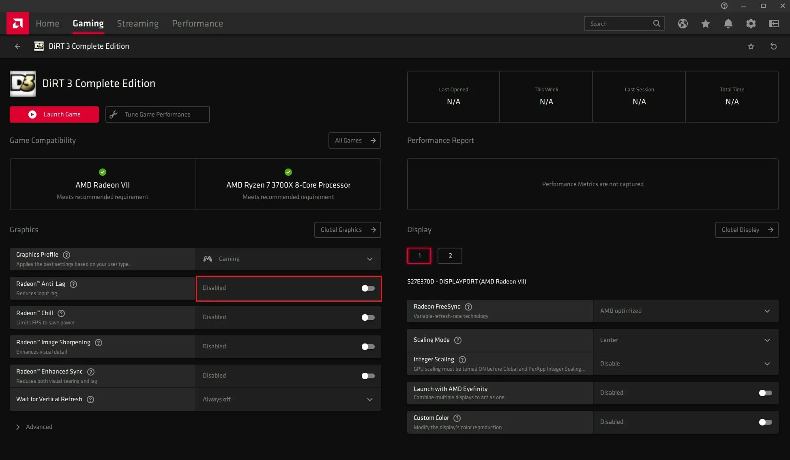Turn on Custom Color toggle
Viewport: 790px width, 460px height.
(x=765, y=422)
